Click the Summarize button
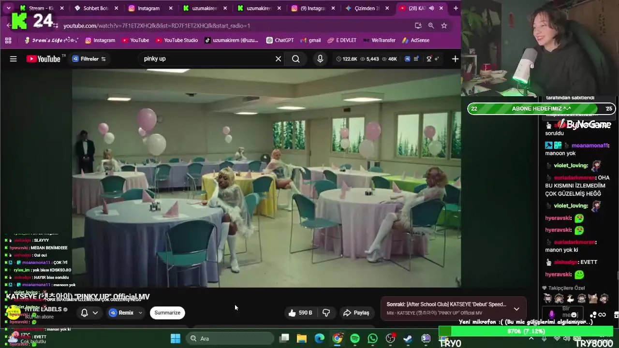Viewport: 619px width, 348px height. click(x=167, y=313)
